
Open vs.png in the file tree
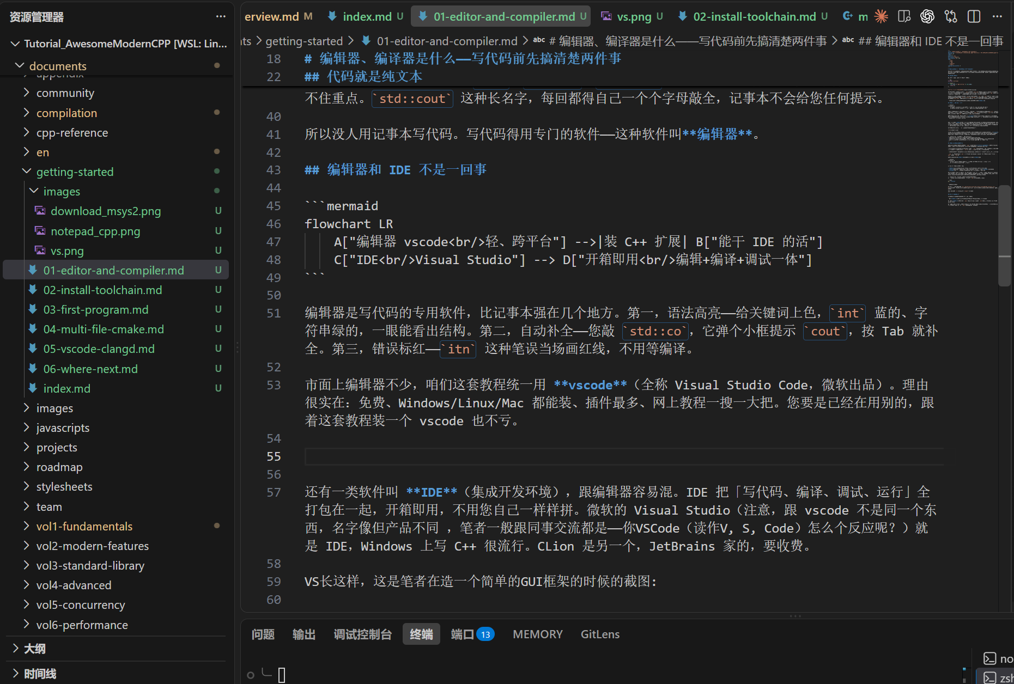(67, 251)
